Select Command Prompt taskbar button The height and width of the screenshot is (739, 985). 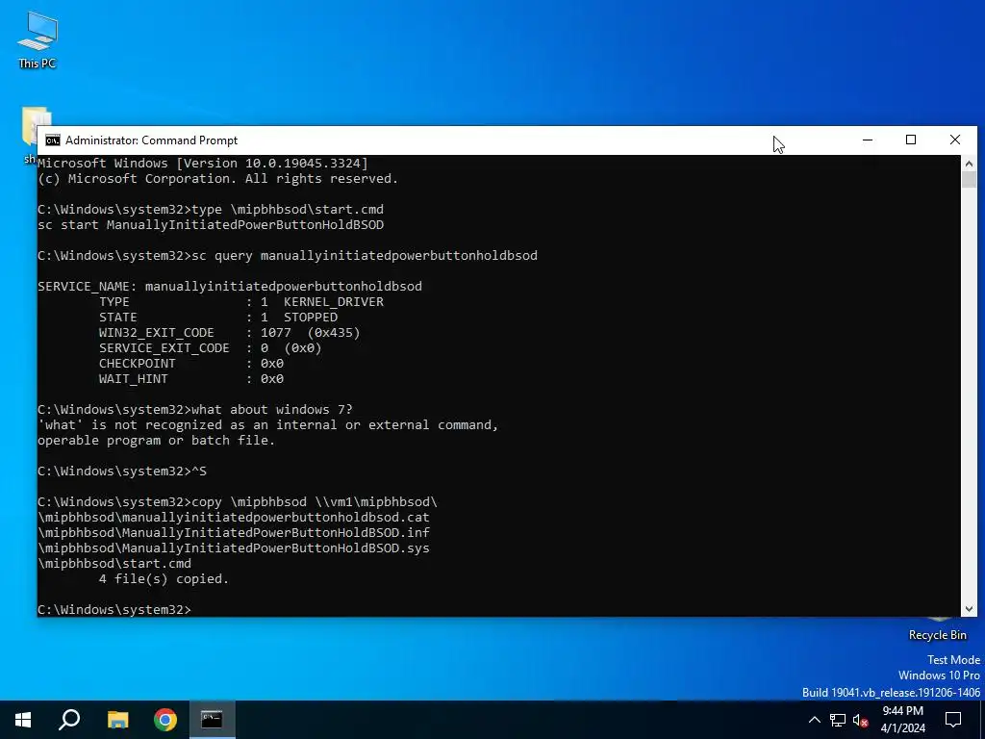[x=213, y=720]
